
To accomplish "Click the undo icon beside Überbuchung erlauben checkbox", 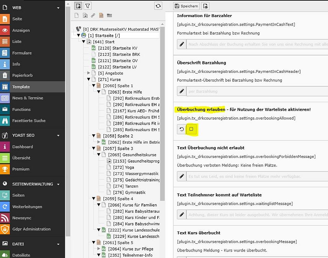I will [x=182, y=129].
